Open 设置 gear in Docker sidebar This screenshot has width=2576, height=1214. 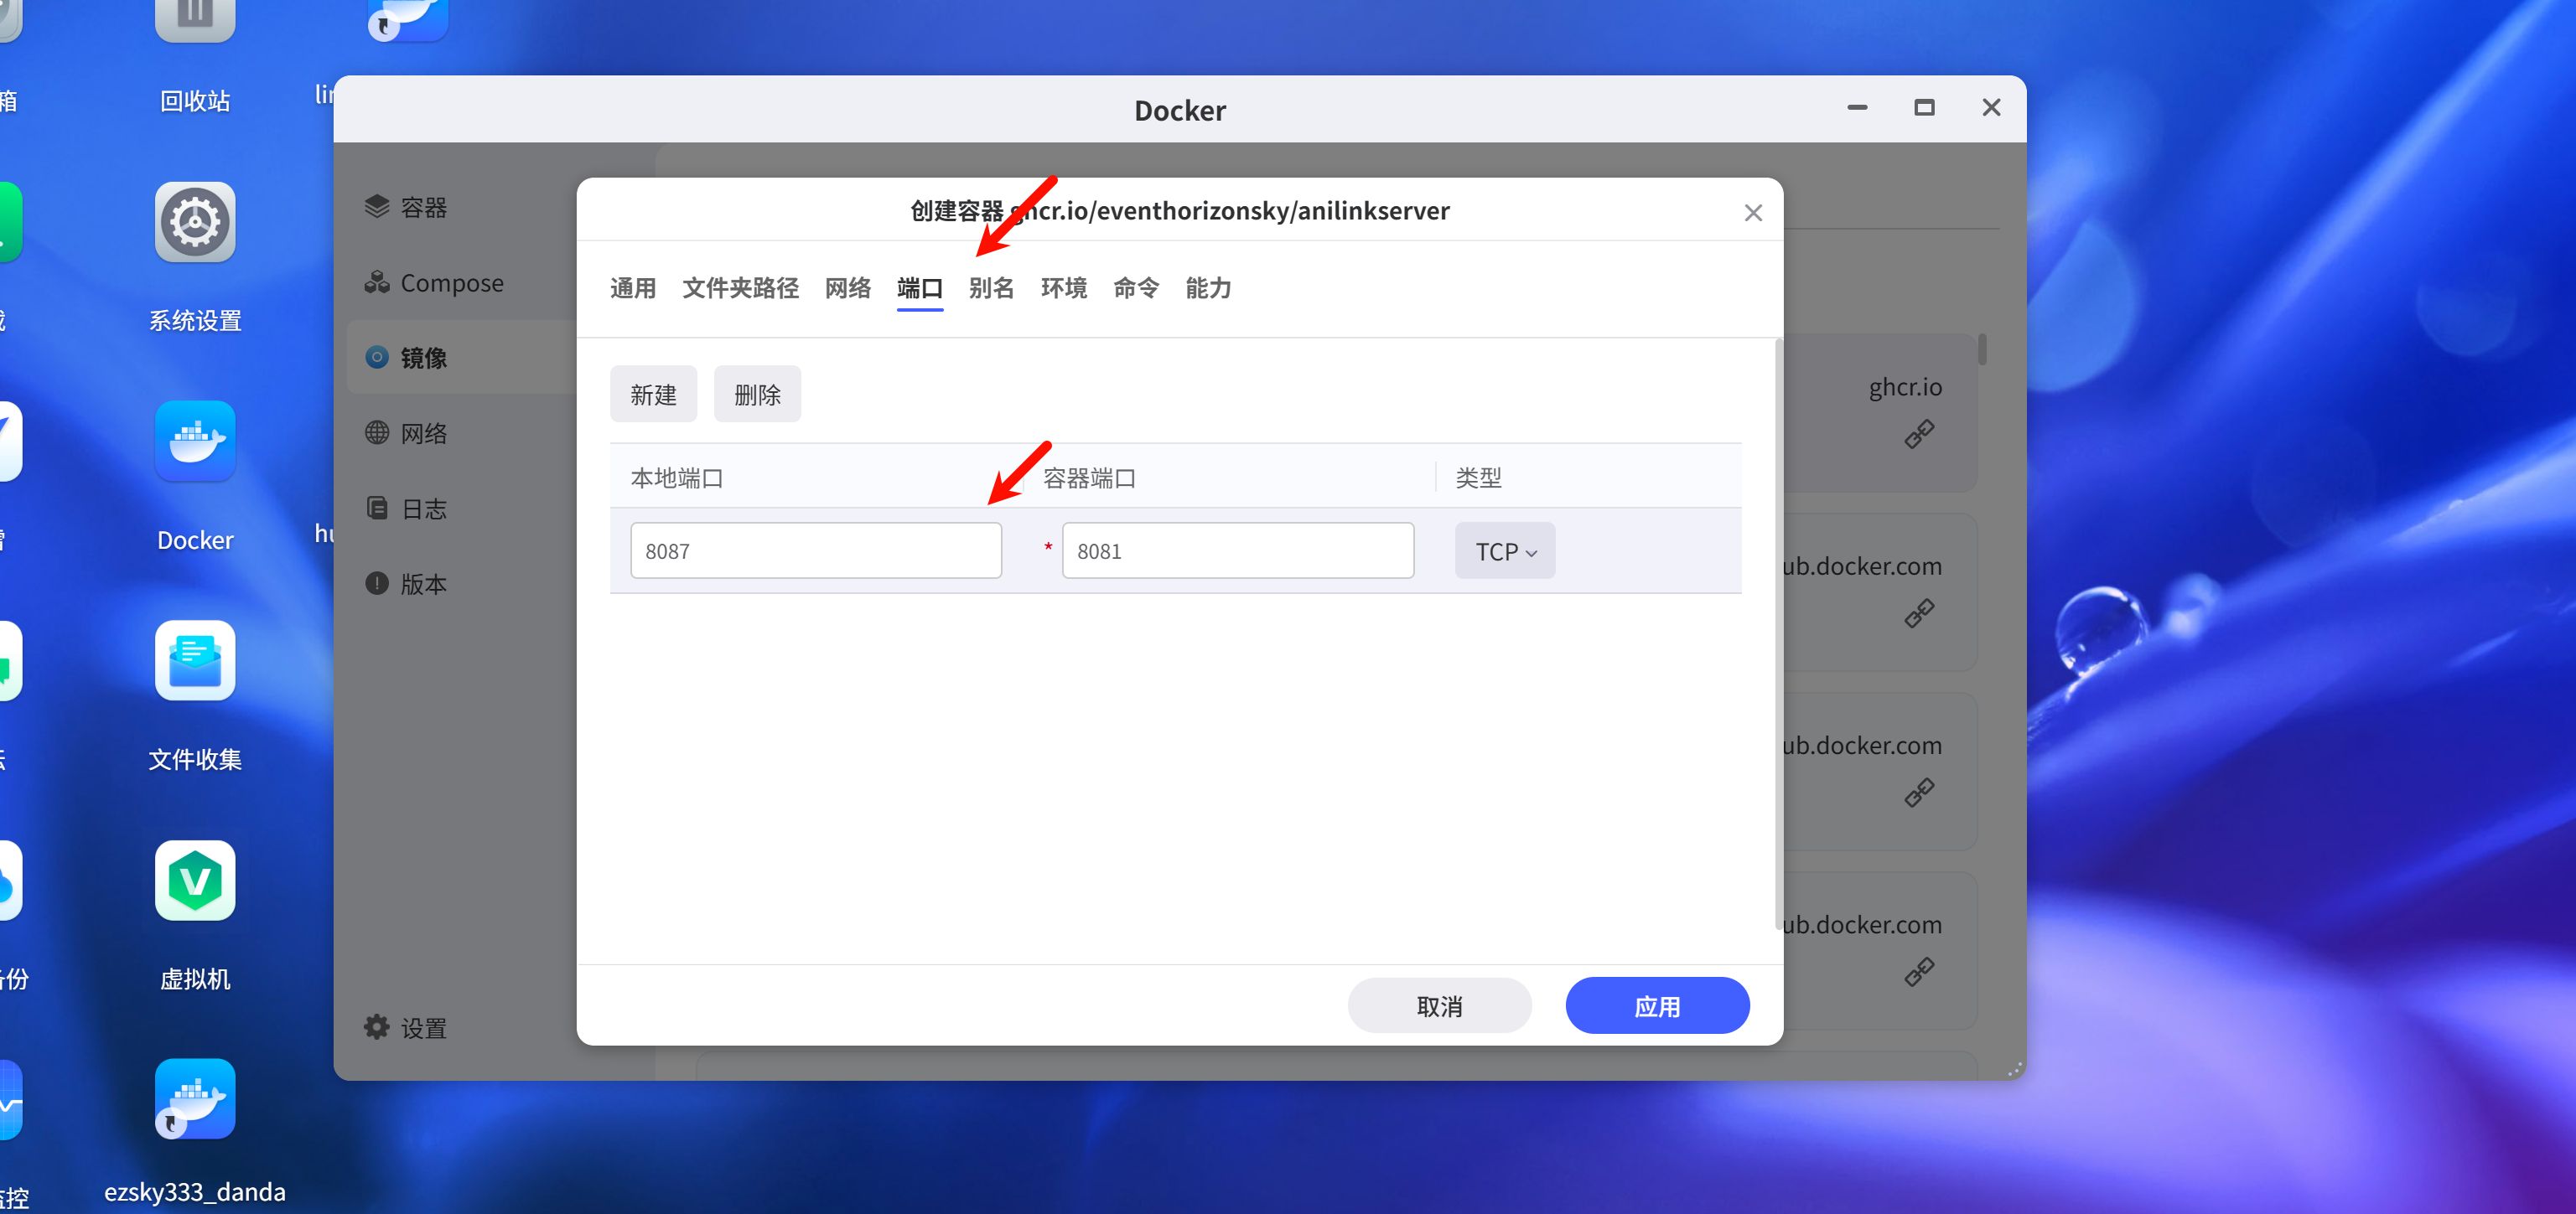(x=406, y=1027)
